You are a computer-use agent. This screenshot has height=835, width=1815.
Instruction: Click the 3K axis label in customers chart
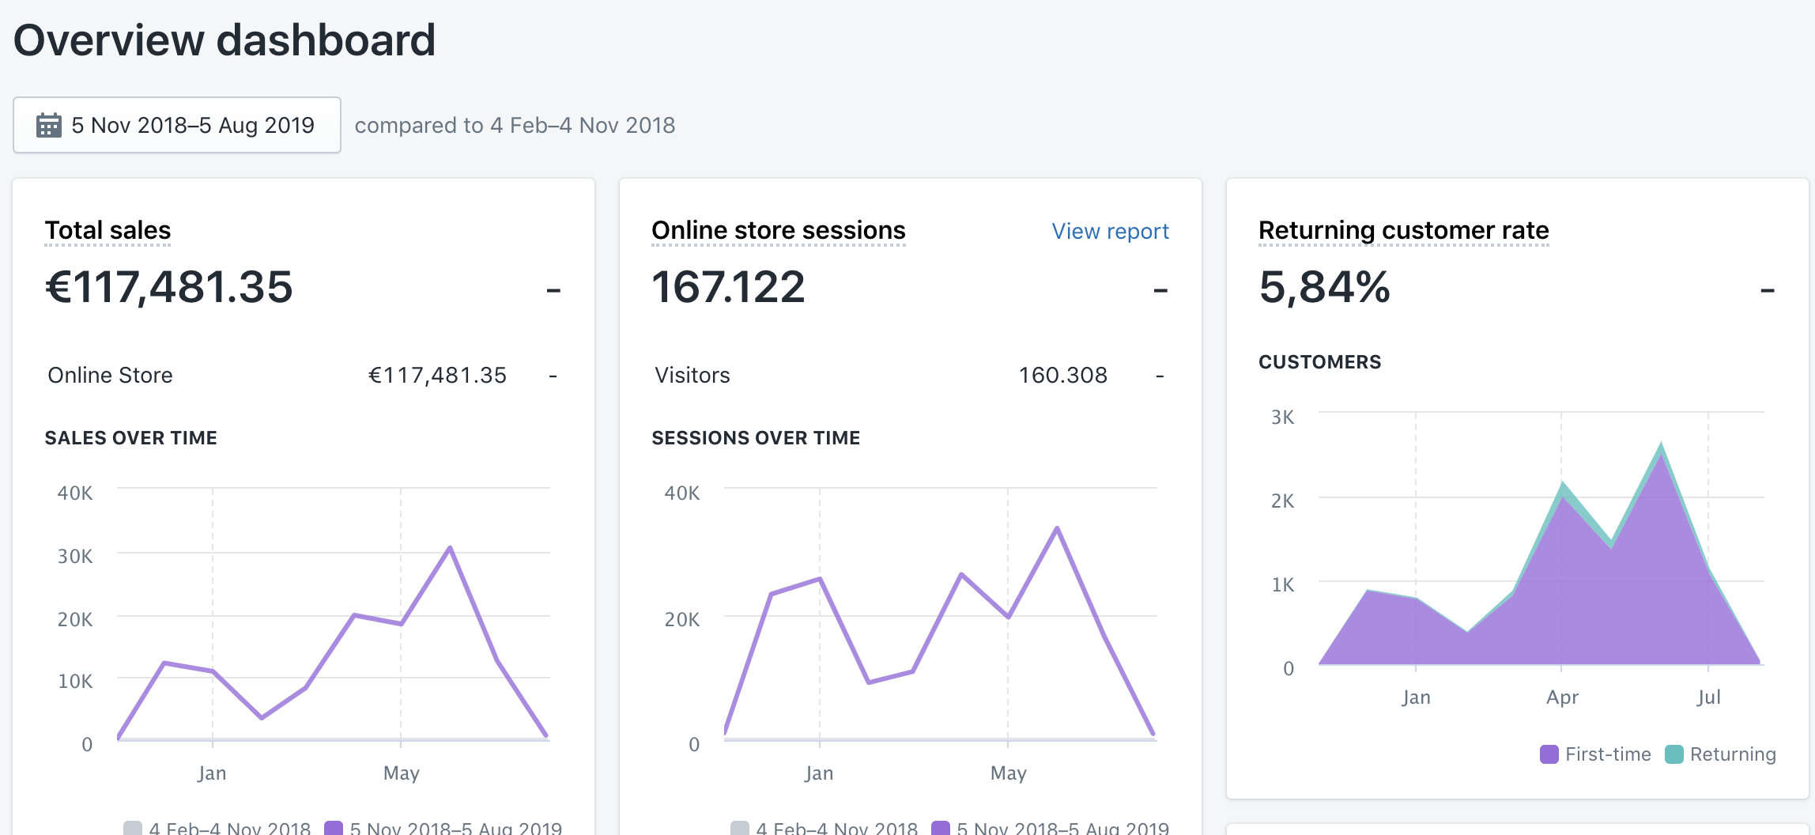pos(1282,417)
